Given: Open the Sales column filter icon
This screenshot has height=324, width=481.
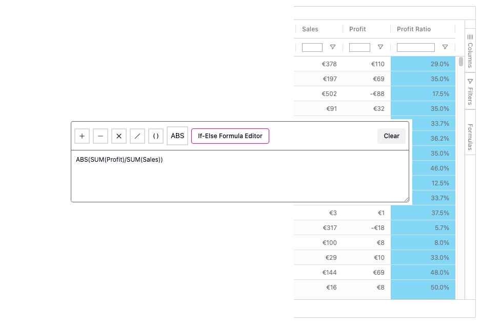Looking at the screenshot, I should [333, 47].
